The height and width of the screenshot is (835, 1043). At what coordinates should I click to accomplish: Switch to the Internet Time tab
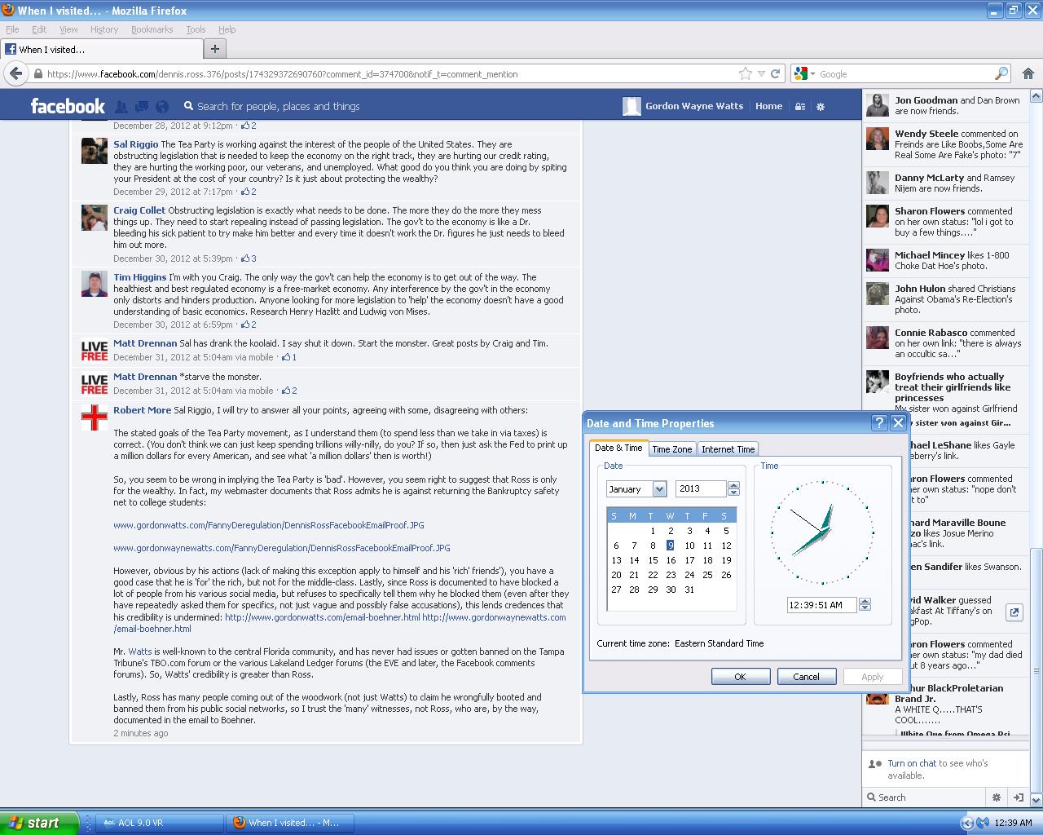(x=728, y=449)
